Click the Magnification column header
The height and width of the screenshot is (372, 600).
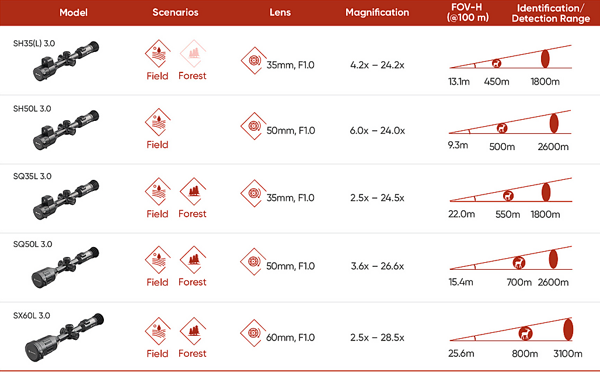coord(377,12)
